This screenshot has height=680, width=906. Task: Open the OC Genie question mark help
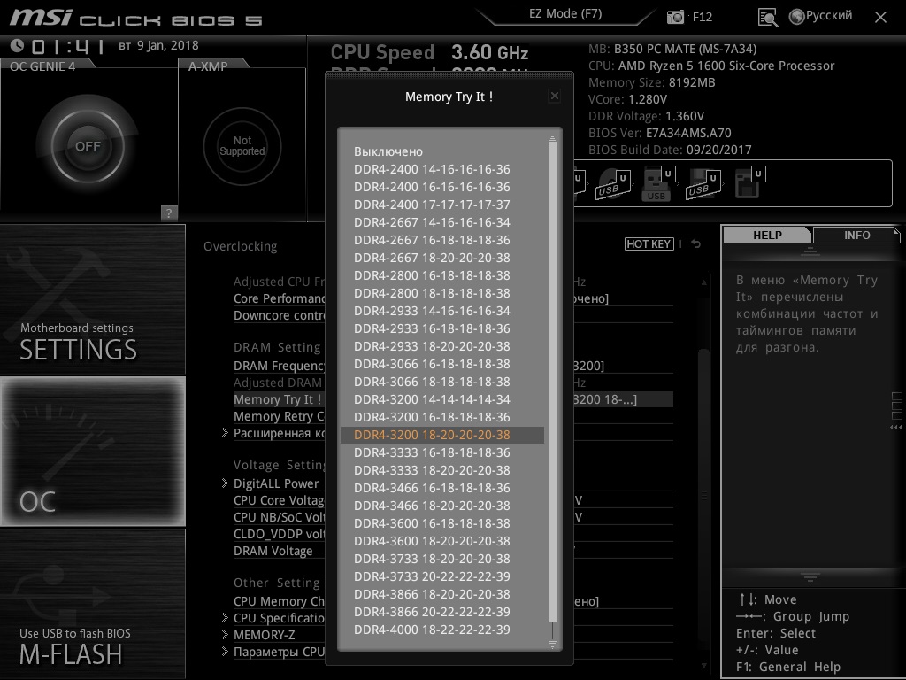[169, 212]
